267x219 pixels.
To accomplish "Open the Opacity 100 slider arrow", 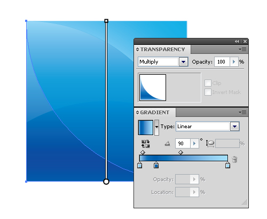I will (234, 62).
